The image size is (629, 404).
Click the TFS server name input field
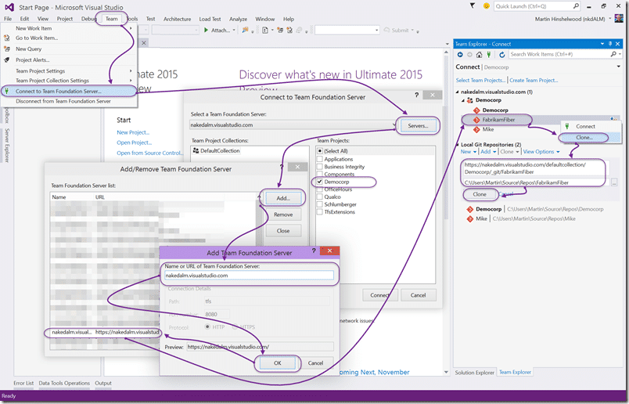point(249,276)
